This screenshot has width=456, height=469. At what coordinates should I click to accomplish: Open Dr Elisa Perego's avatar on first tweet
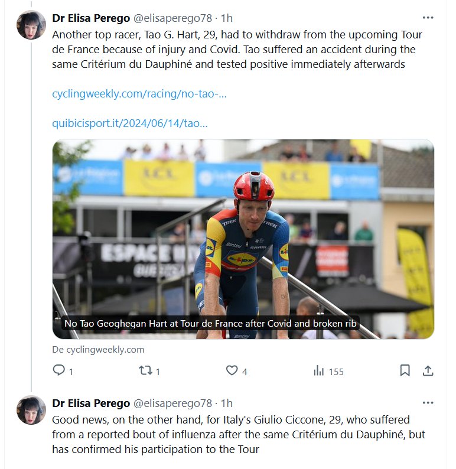click(31, 25)
